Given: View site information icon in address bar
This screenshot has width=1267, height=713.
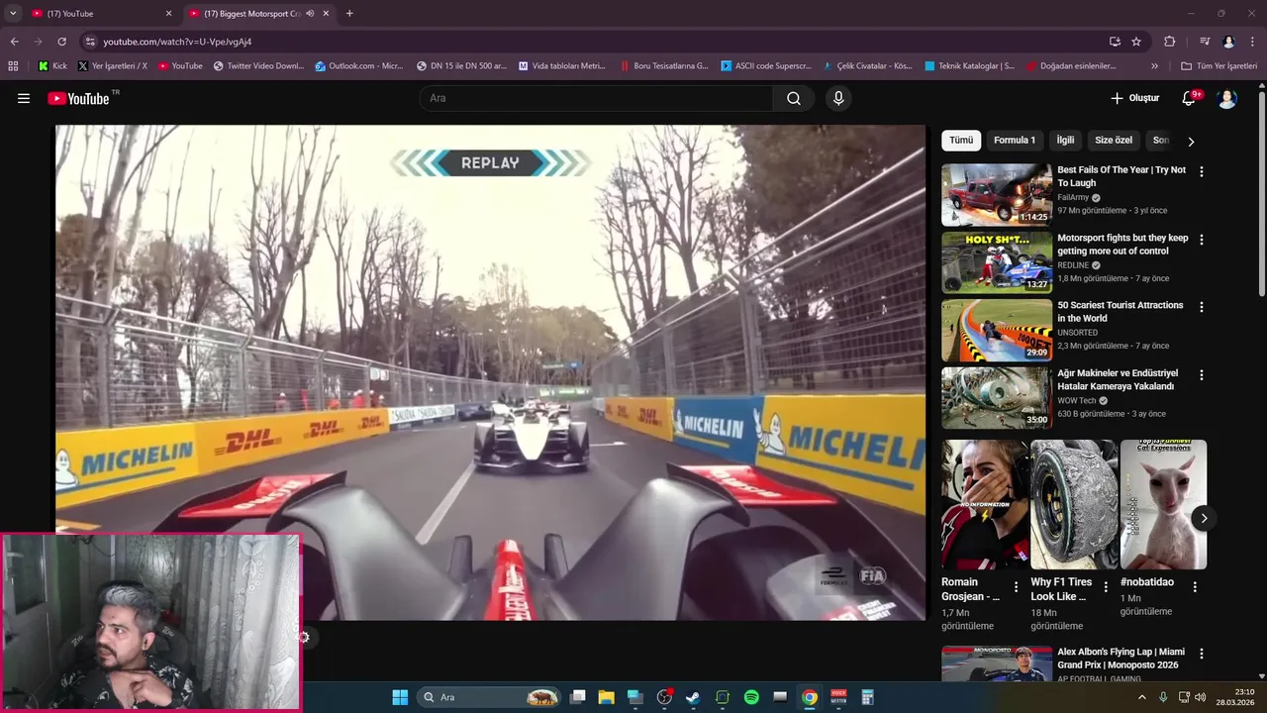Looking at the screenshot, I should pos(90,42).
